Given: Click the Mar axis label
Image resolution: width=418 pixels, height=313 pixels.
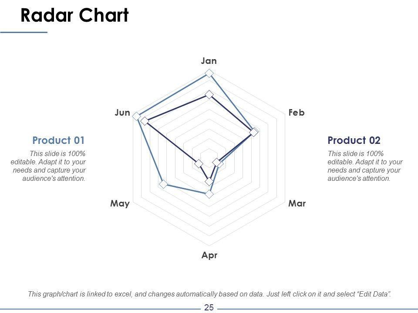Looking at the screenshot, I should tap(297, 203).
